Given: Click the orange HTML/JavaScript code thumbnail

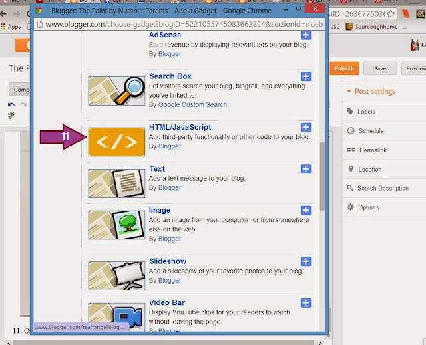Looking at the screenshot, I should [116, 142].
